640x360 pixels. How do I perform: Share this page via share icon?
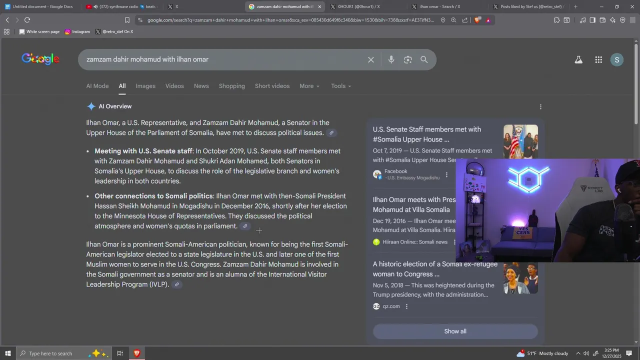click(465, 20)
